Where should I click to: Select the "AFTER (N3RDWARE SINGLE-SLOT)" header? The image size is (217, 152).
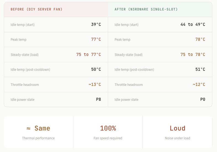click(x=146, y=9)
